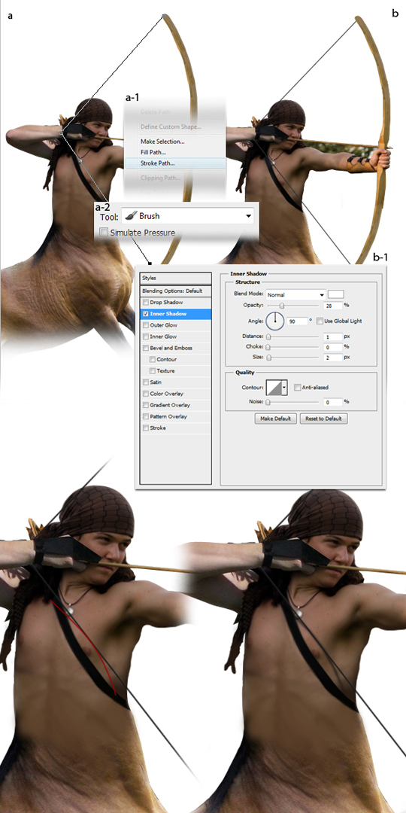The width and height of the screenshot is (406, 813).
Task: Enable the Drop Shadow checkbox
Action: 146,303
